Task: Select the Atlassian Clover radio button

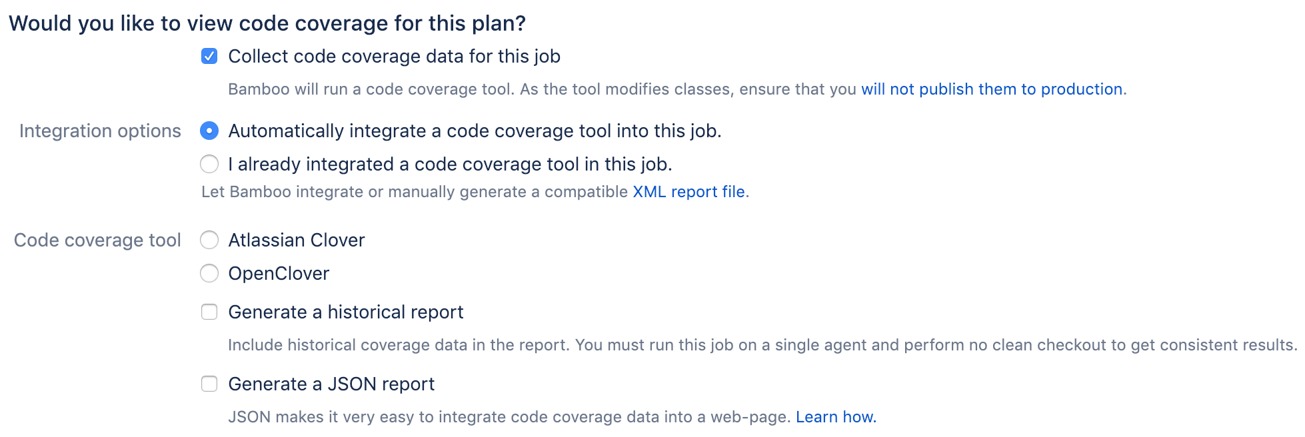Action: click(209, 240)
